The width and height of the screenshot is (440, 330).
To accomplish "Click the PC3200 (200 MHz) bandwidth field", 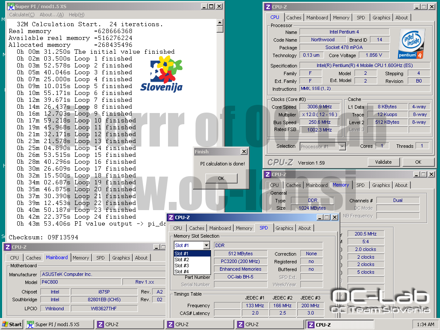I will pyautogui.click(x=240, y=261).
